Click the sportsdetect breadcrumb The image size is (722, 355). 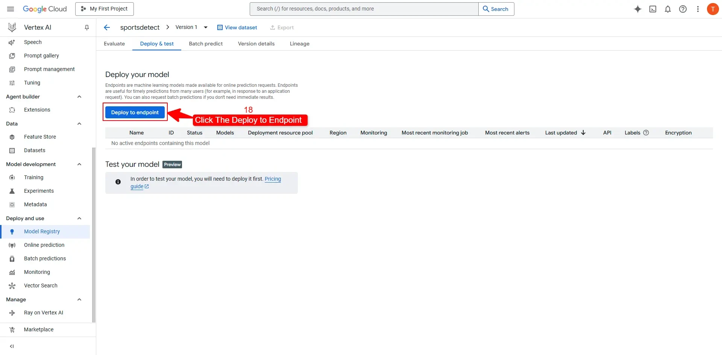pos(140,27)
